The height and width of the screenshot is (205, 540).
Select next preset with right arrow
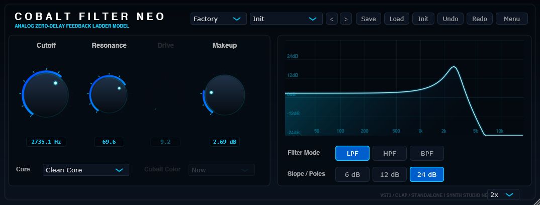(346, 19)
